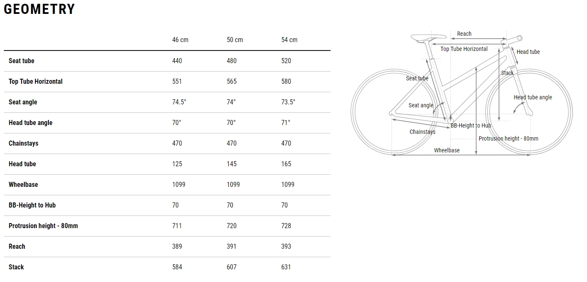
Task: Click the Wheelbase label in bike diagram
Action: tap(447, 150)
